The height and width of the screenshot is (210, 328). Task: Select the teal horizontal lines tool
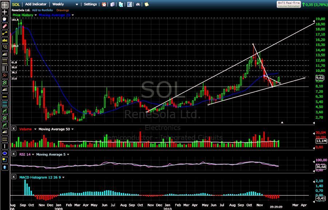(5, 104)
